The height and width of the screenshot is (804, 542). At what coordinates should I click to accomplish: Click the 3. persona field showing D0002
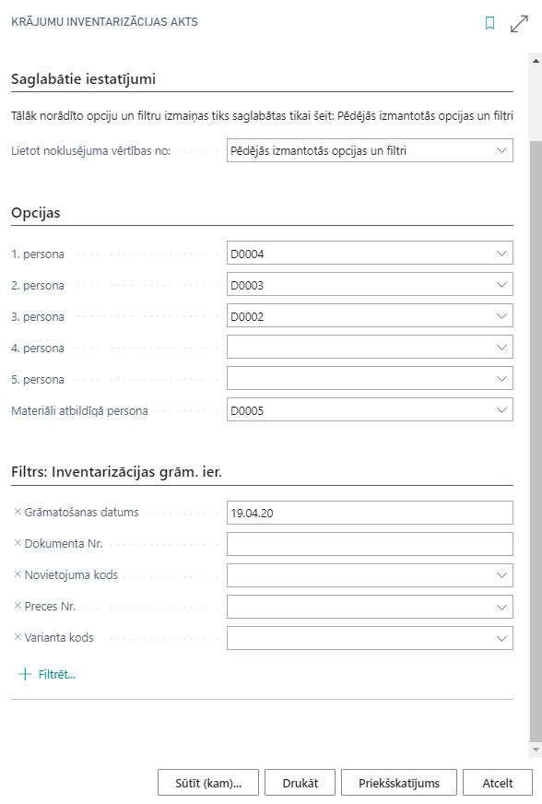coord(370,316)
